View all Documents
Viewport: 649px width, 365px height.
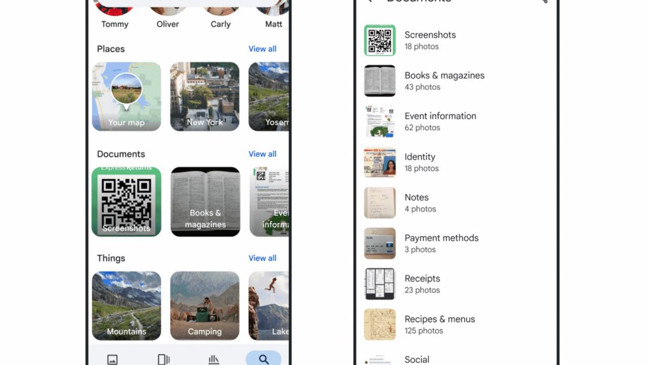point(262,154)
